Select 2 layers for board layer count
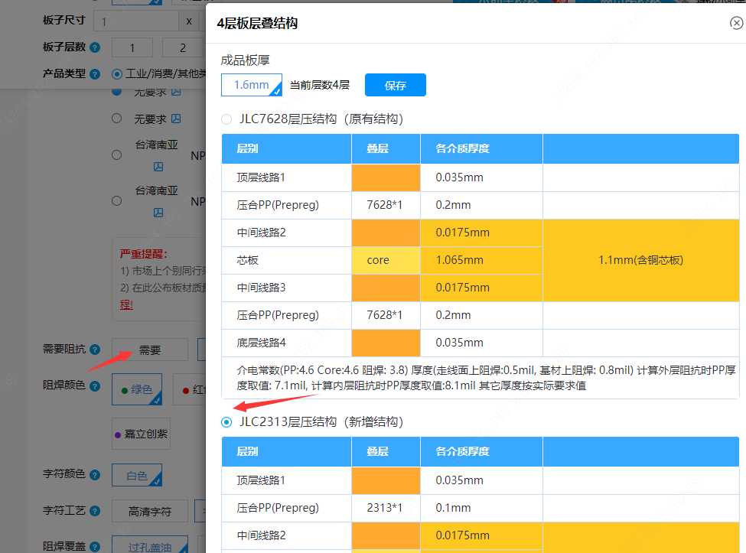The height and width of the screenshot is (553, 746). 183,47
